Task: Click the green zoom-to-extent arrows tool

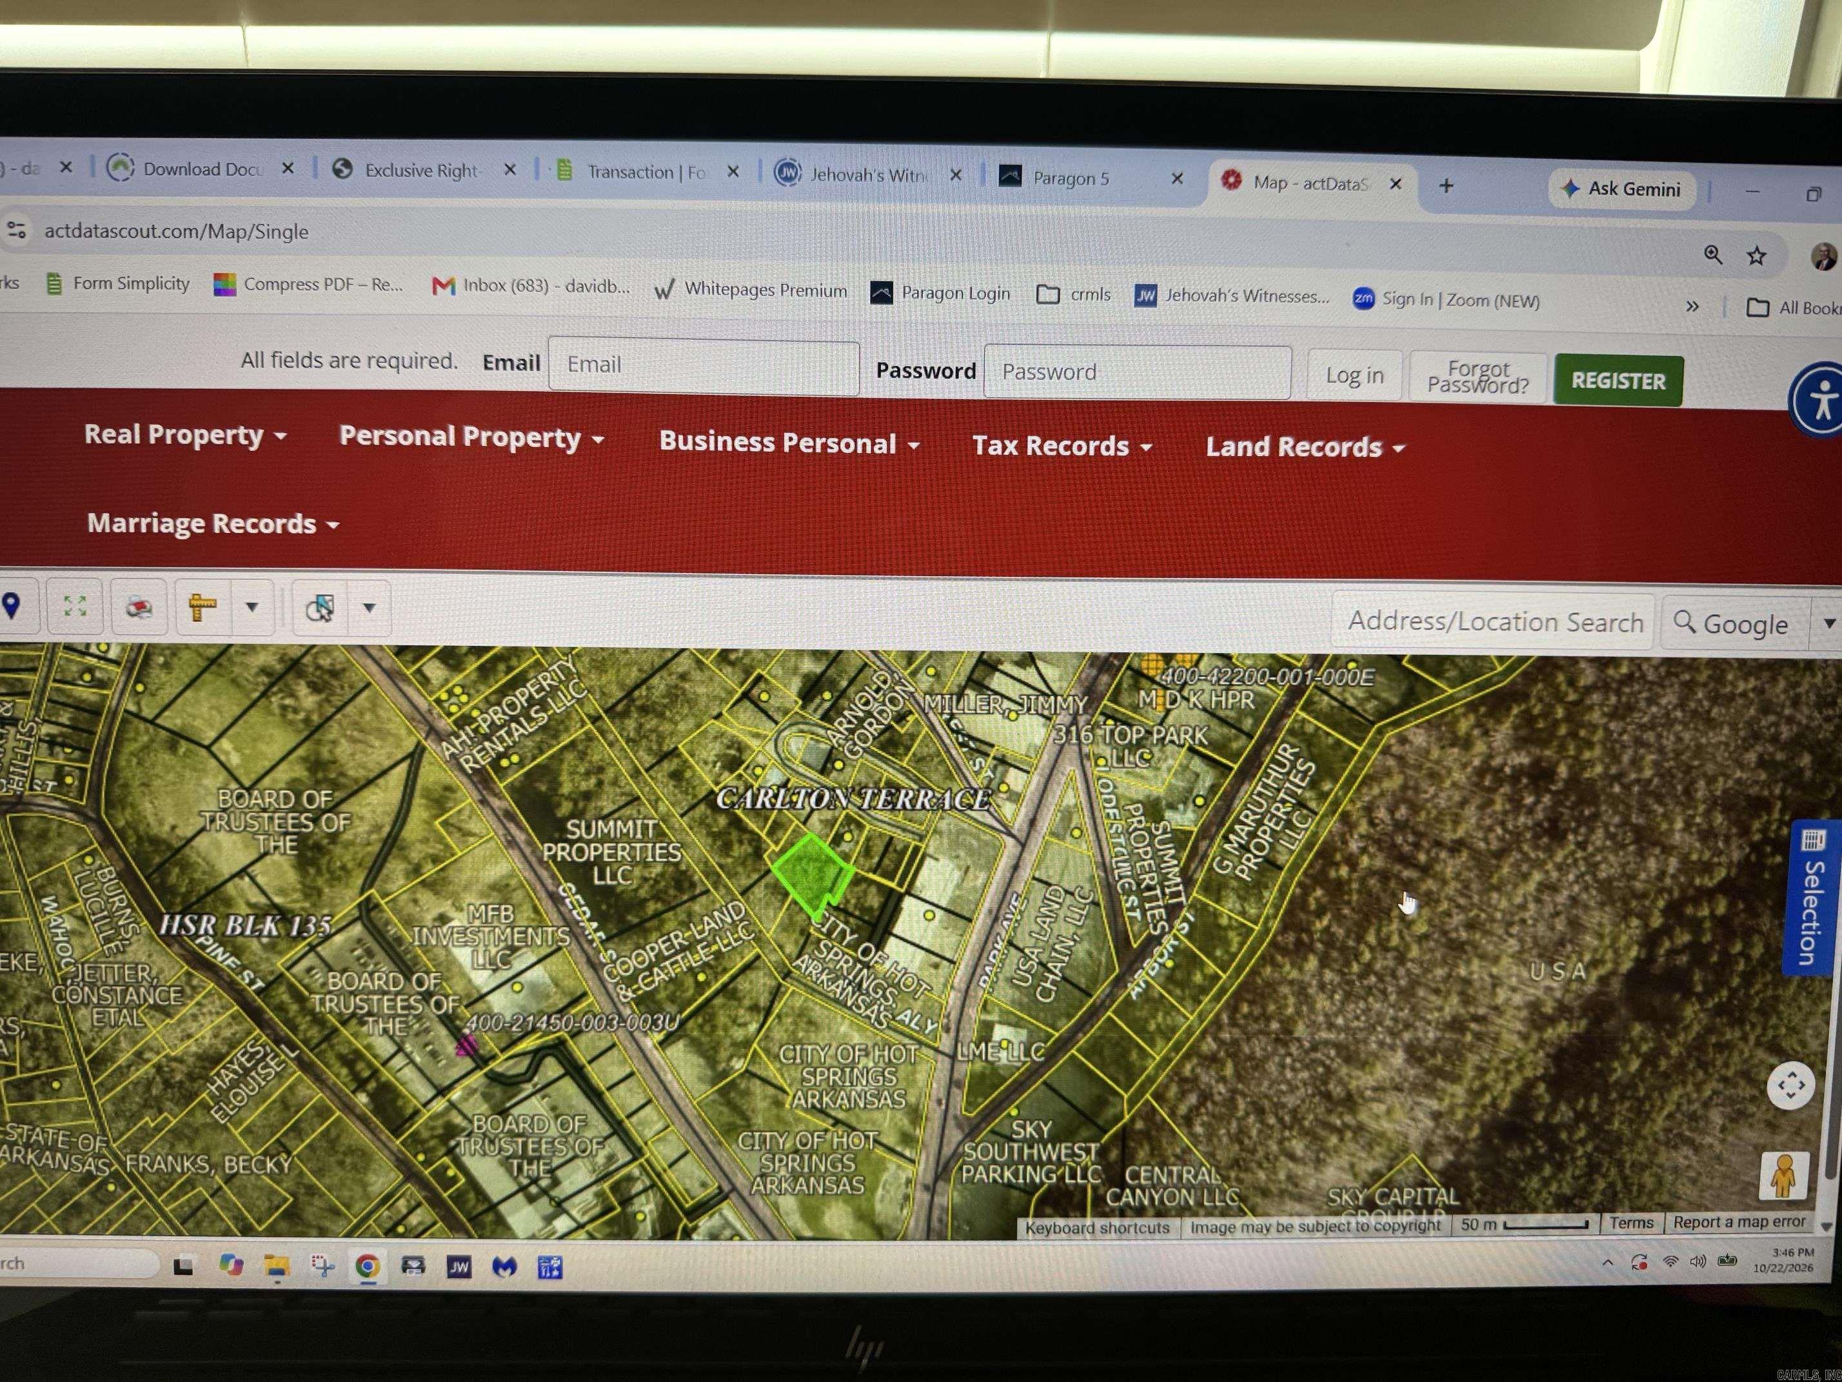Action: pyautogui.click(x=75, y=606)
